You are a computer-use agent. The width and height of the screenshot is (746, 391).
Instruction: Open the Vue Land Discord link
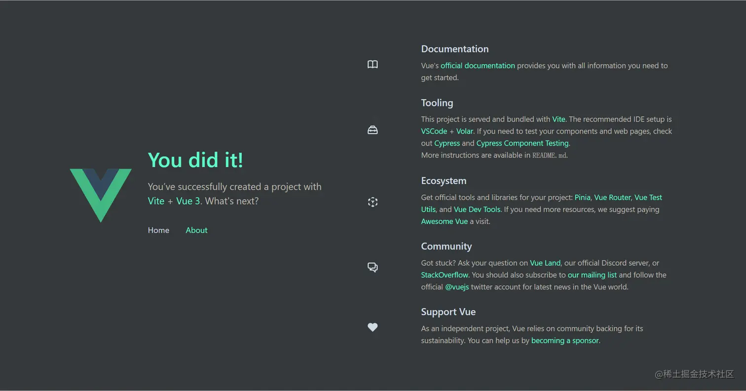(x=545, y=263)
